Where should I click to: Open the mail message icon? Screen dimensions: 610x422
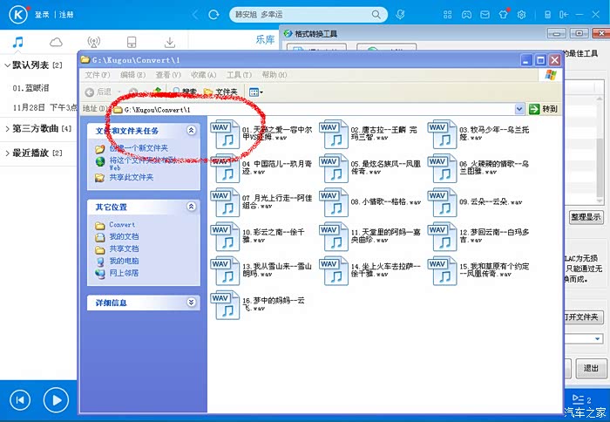tap(485, 15)
